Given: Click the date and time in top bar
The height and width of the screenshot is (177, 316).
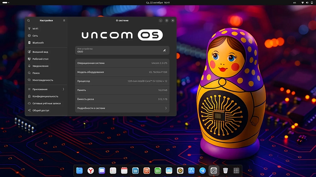Looking at the screenshot, I should point(158,3).
